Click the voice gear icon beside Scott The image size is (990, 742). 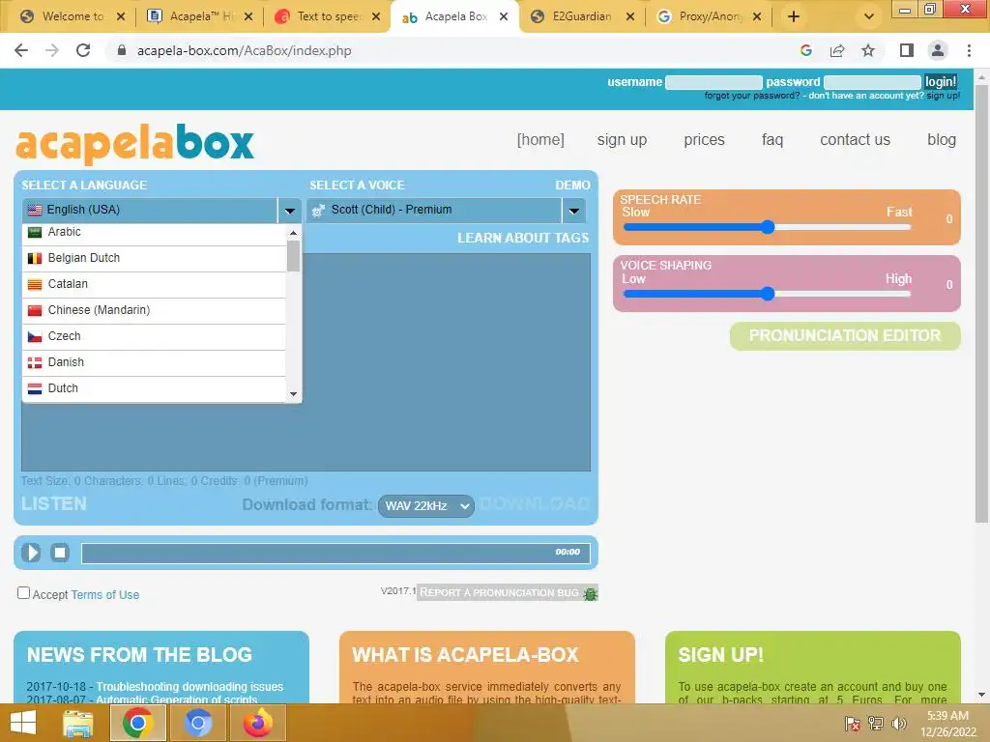pyautogui.click(x=318, y=210)
